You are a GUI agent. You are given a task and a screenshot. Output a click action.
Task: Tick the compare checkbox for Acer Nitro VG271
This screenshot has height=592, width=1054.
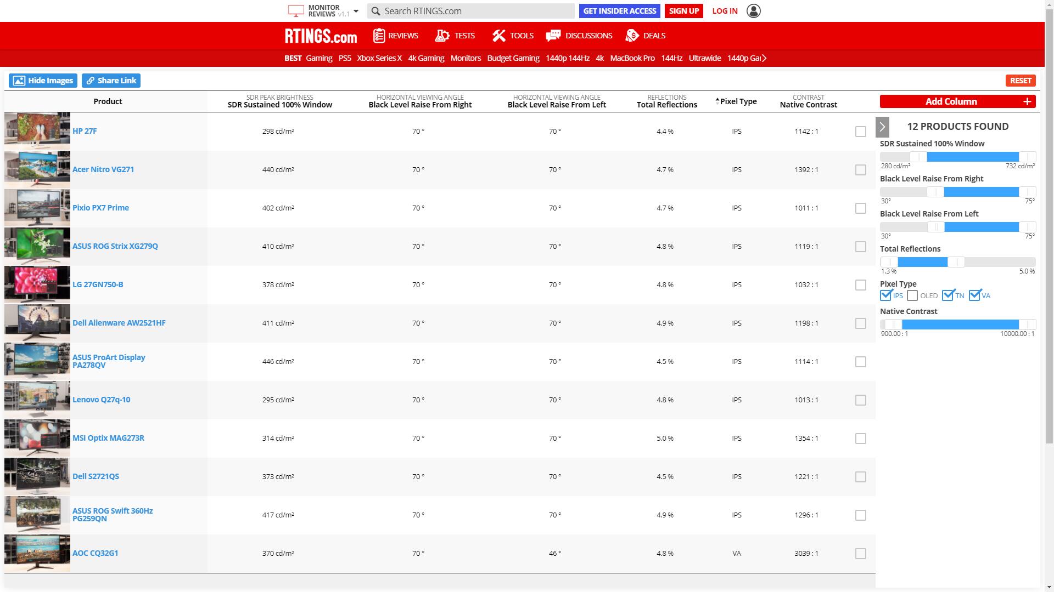(860, 170)
